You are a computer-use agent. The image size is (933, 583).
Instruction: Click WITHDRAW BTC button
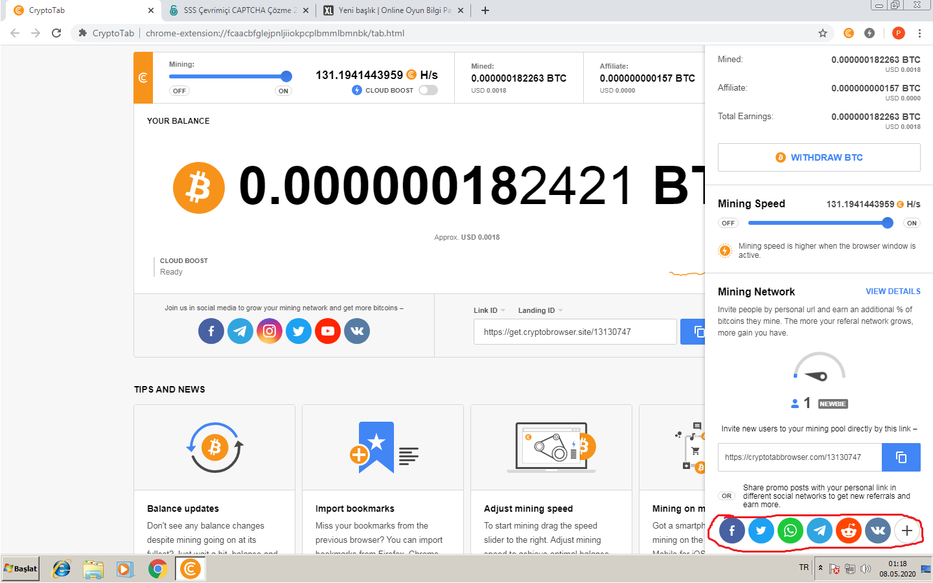pyautogui.click(x=819, y=157)
